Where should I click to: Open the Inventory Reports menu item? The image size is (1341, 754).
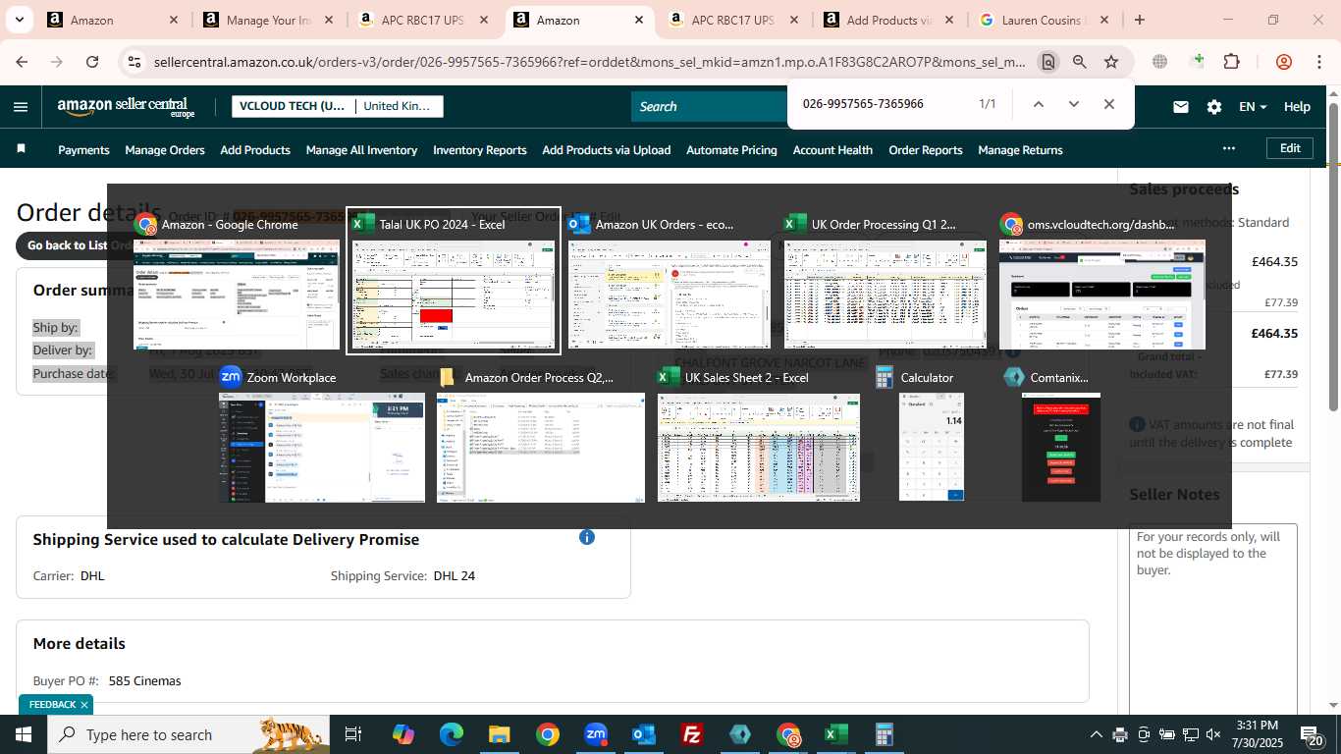click(480, 150)
